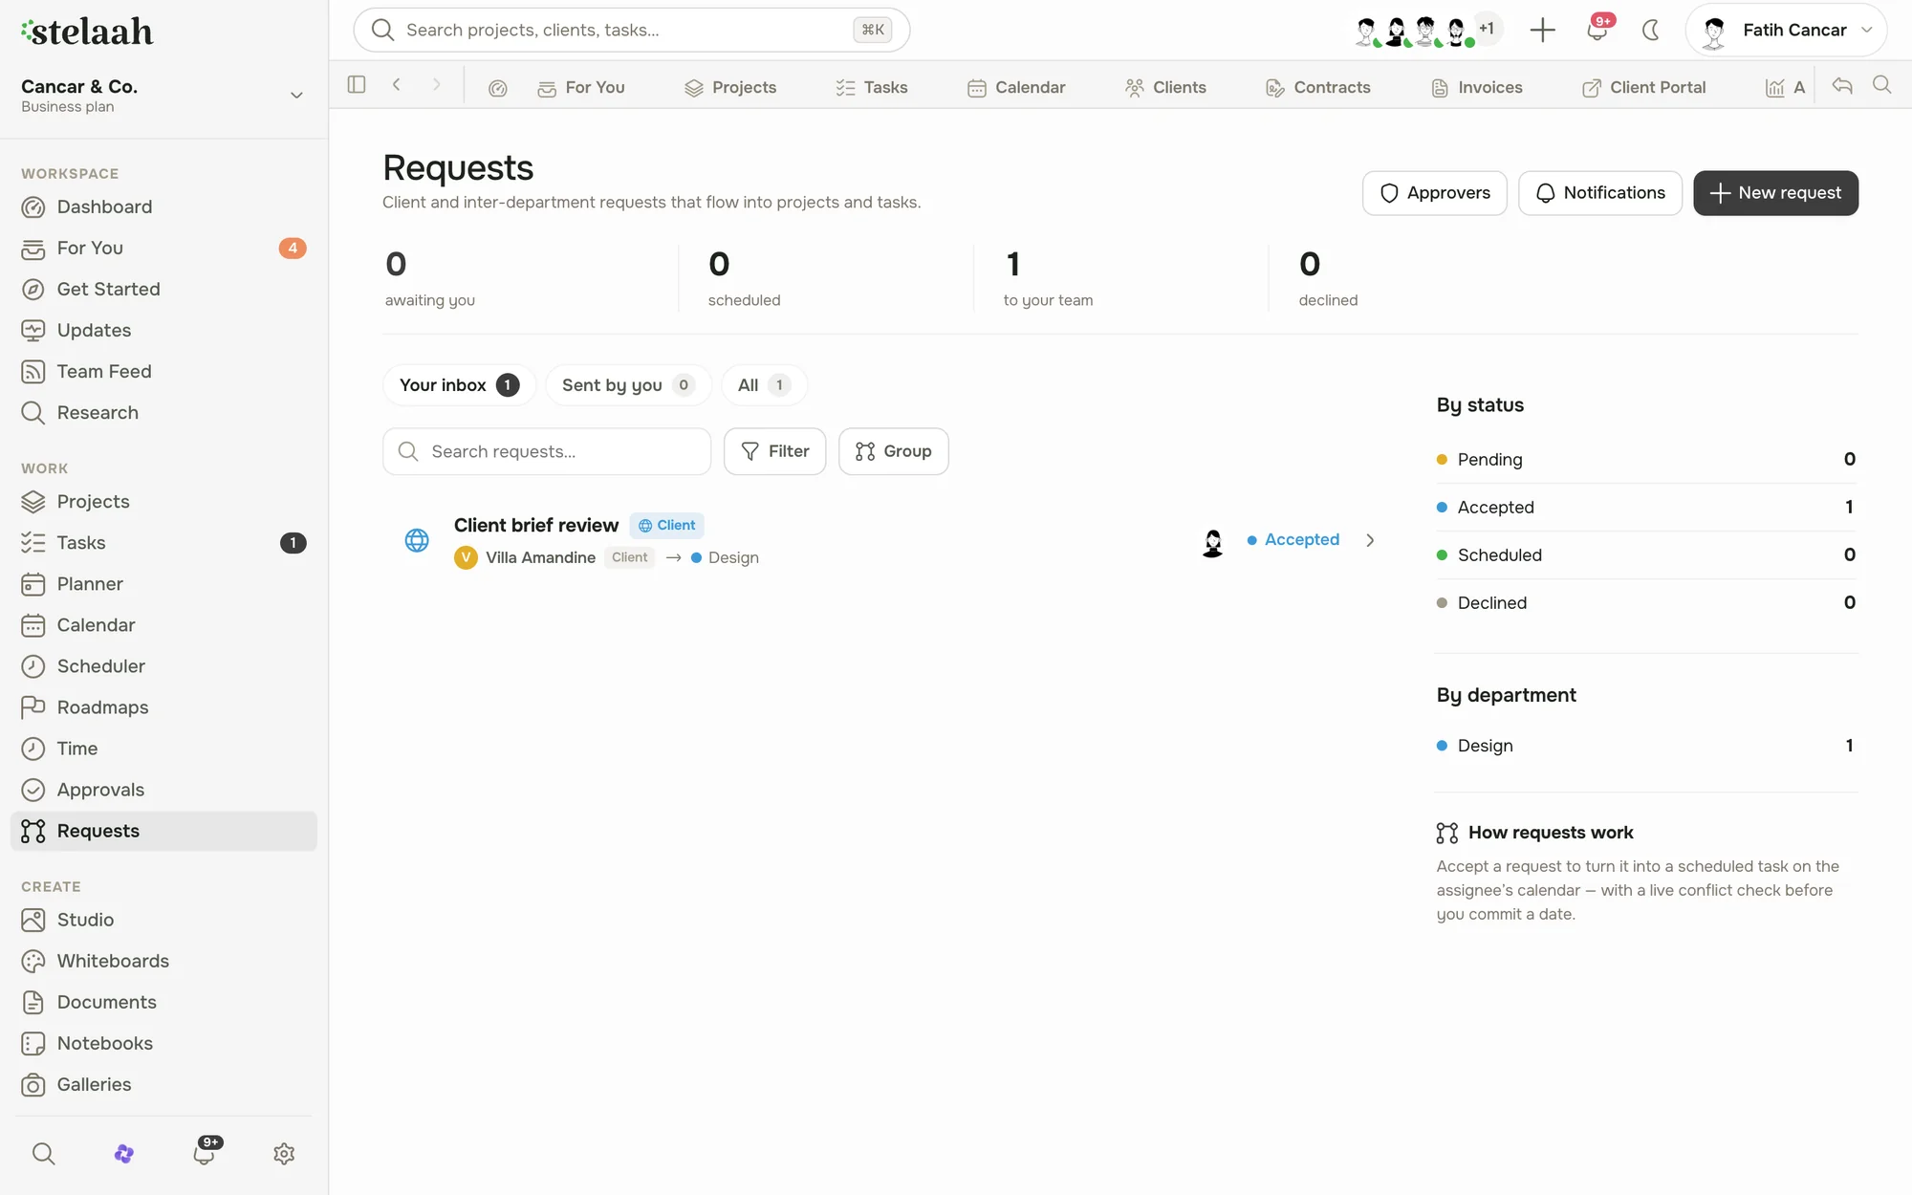Screen dimensions: 1912x1195
Task: Click the Design department row
Action: (1646, 746)
